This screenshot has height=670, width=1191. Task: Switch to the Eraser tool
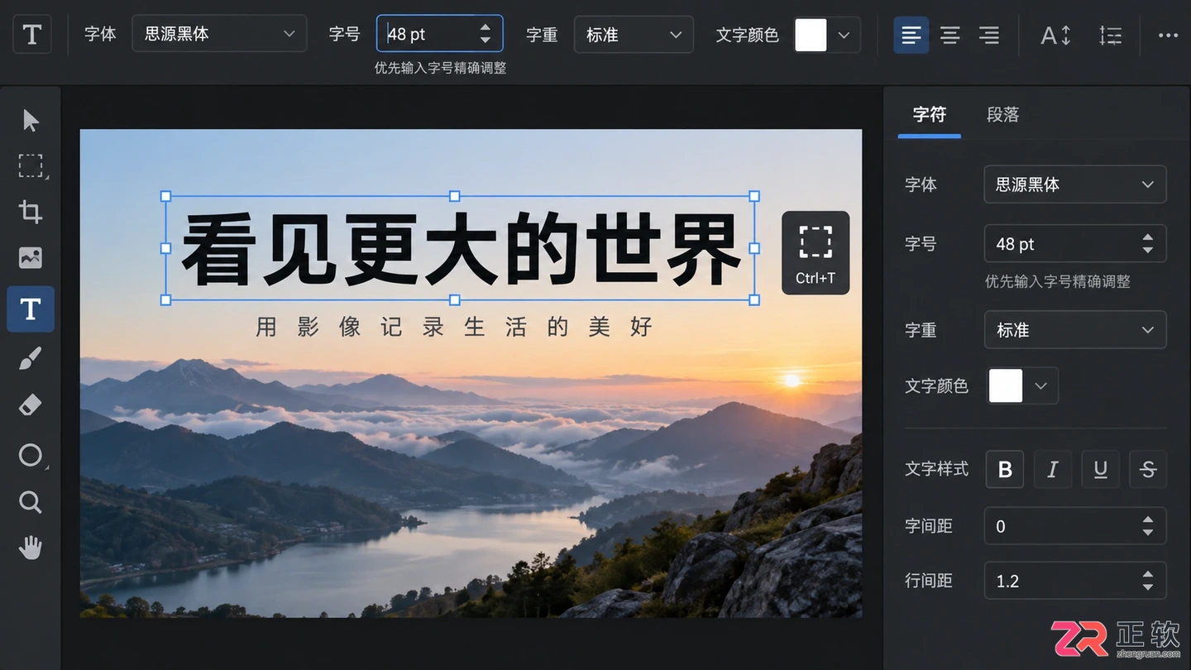click(31, 405)
